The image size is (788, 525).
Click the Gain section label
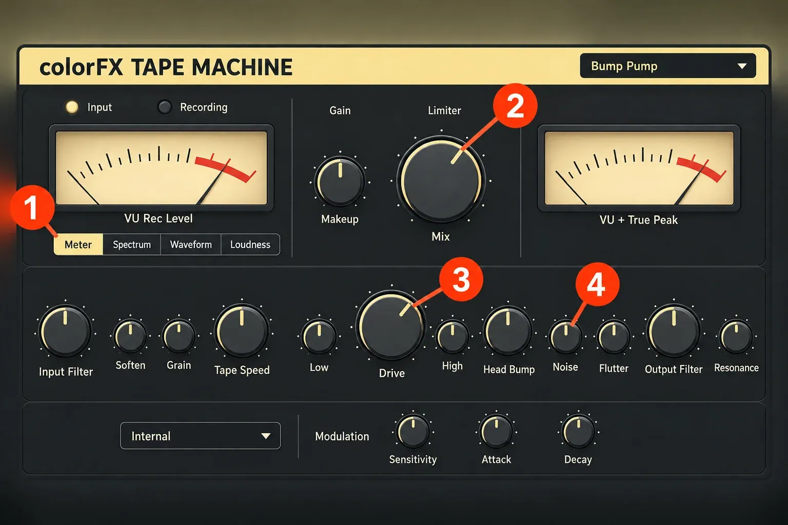pyautogui.click(x=340, y=110)
